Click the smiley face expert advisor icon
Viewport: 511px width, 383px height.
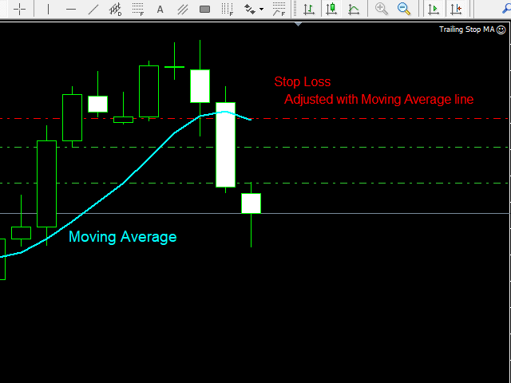(501, 30)
